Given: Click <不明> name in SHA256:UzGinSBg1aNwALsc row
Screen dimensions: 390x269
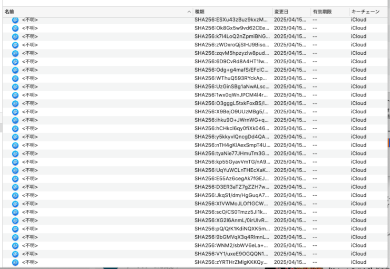Looking at the screenshot, I should [x=30, y=87].
